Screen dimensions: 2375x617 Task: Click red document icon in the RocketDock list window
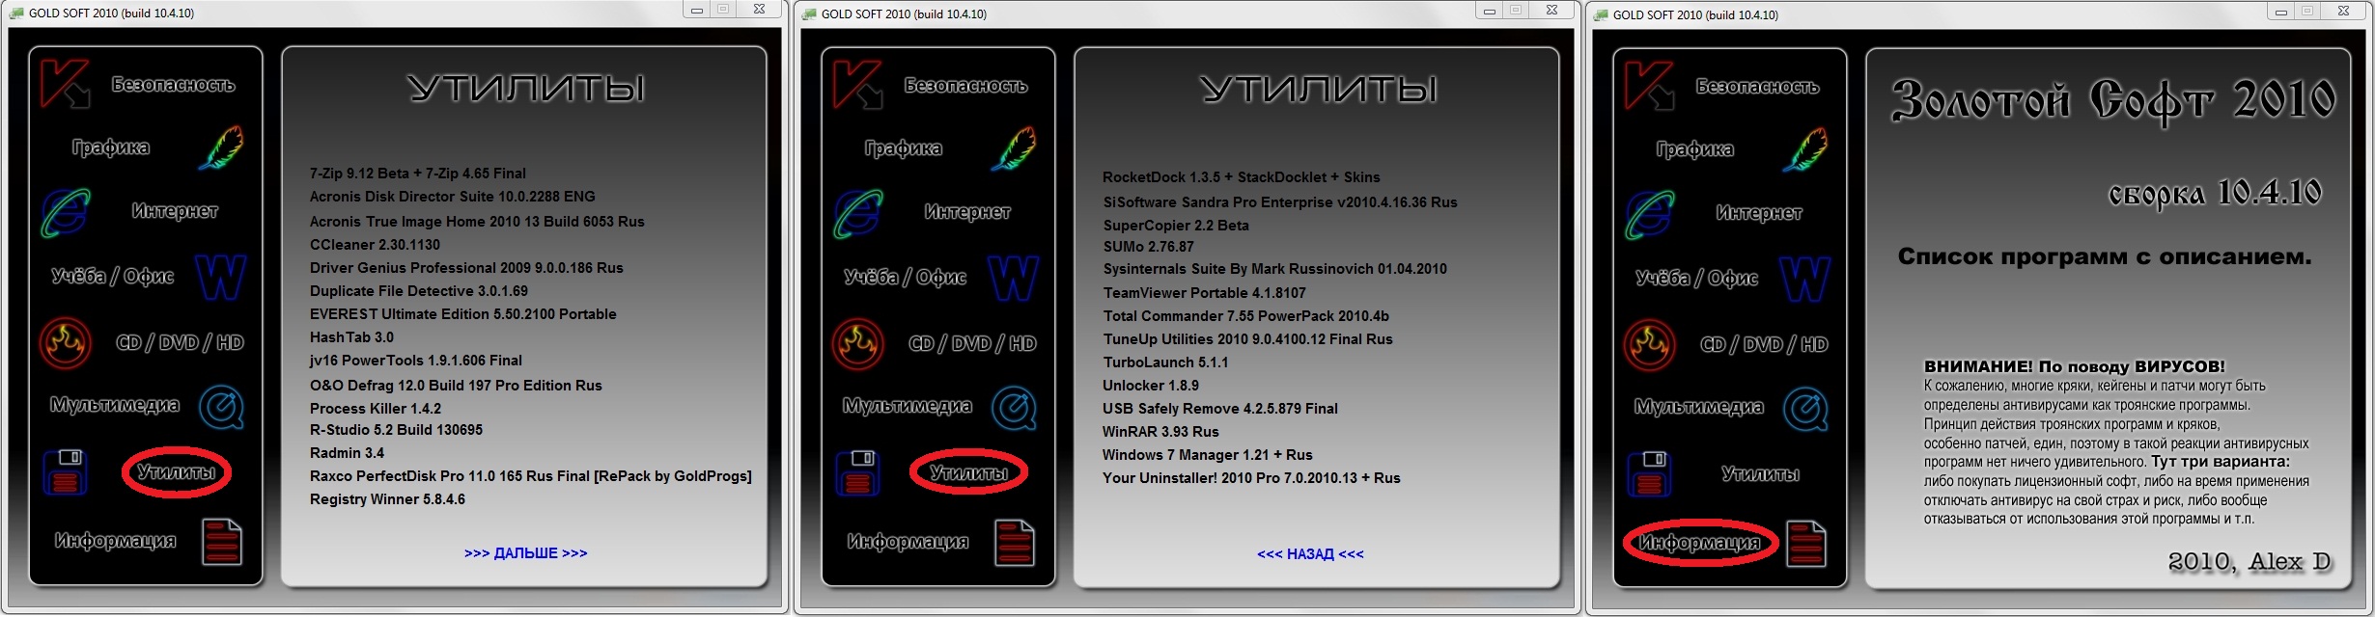1014,542
